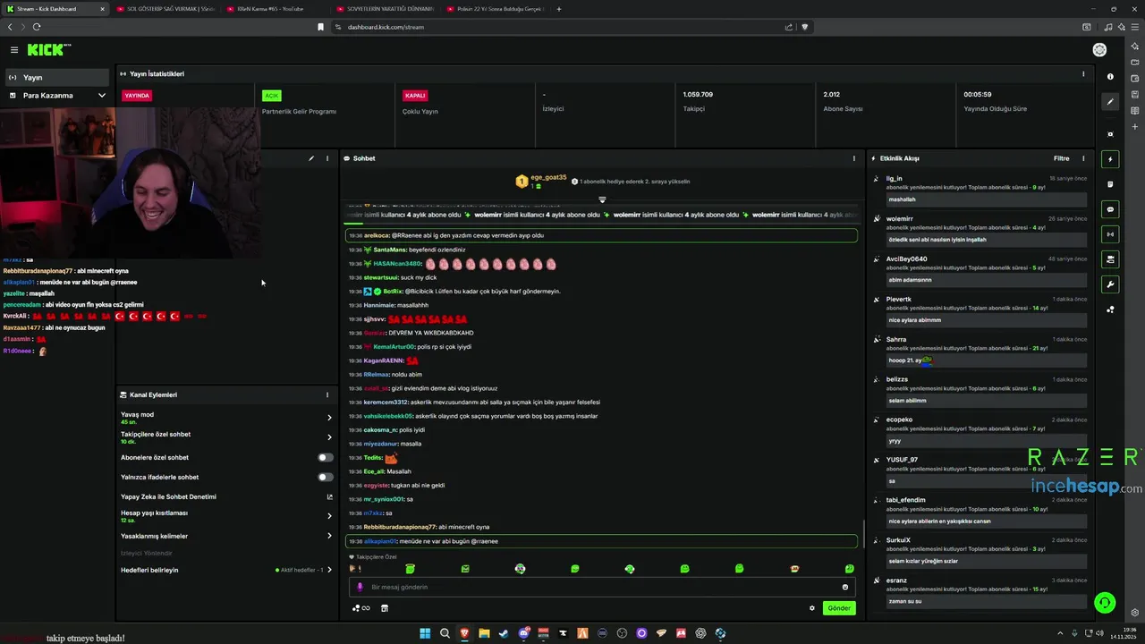This screenshot has width=1145, height=644.
Task: Open Sohbet panel three-dot menu
Action: (x=854, y=158)
